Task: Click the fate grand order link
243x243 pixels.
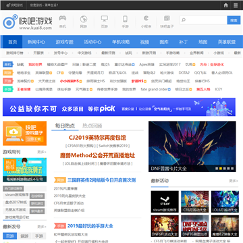Action: pyautogui.click(x=154, y=89)
